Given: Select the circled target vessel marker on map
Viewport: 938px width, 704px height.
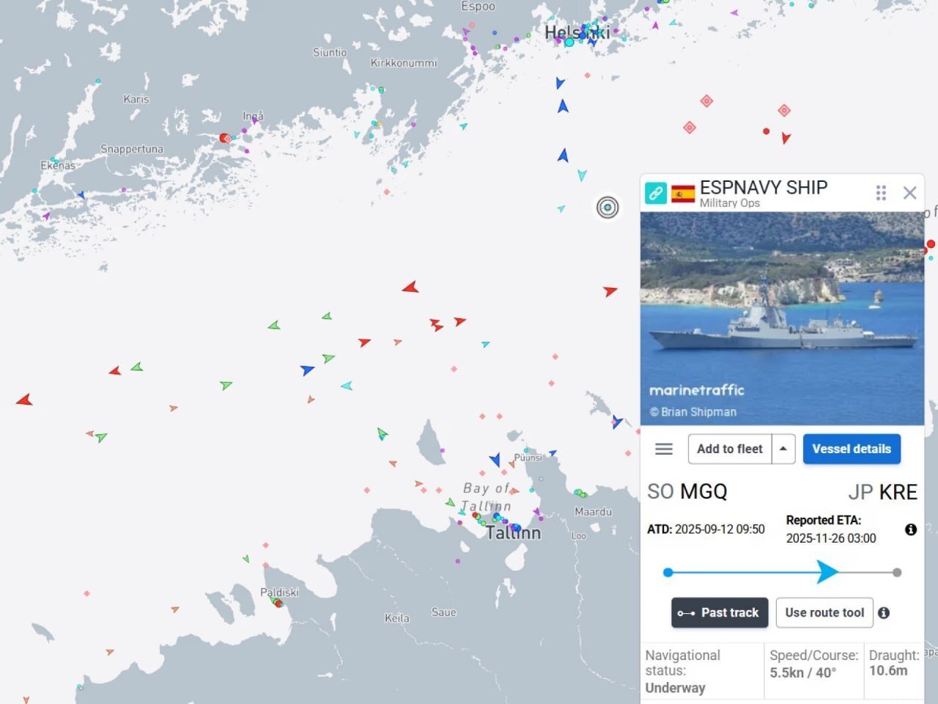Looking at the screenshot, I should pyautogui.click(x=608, y=208).
